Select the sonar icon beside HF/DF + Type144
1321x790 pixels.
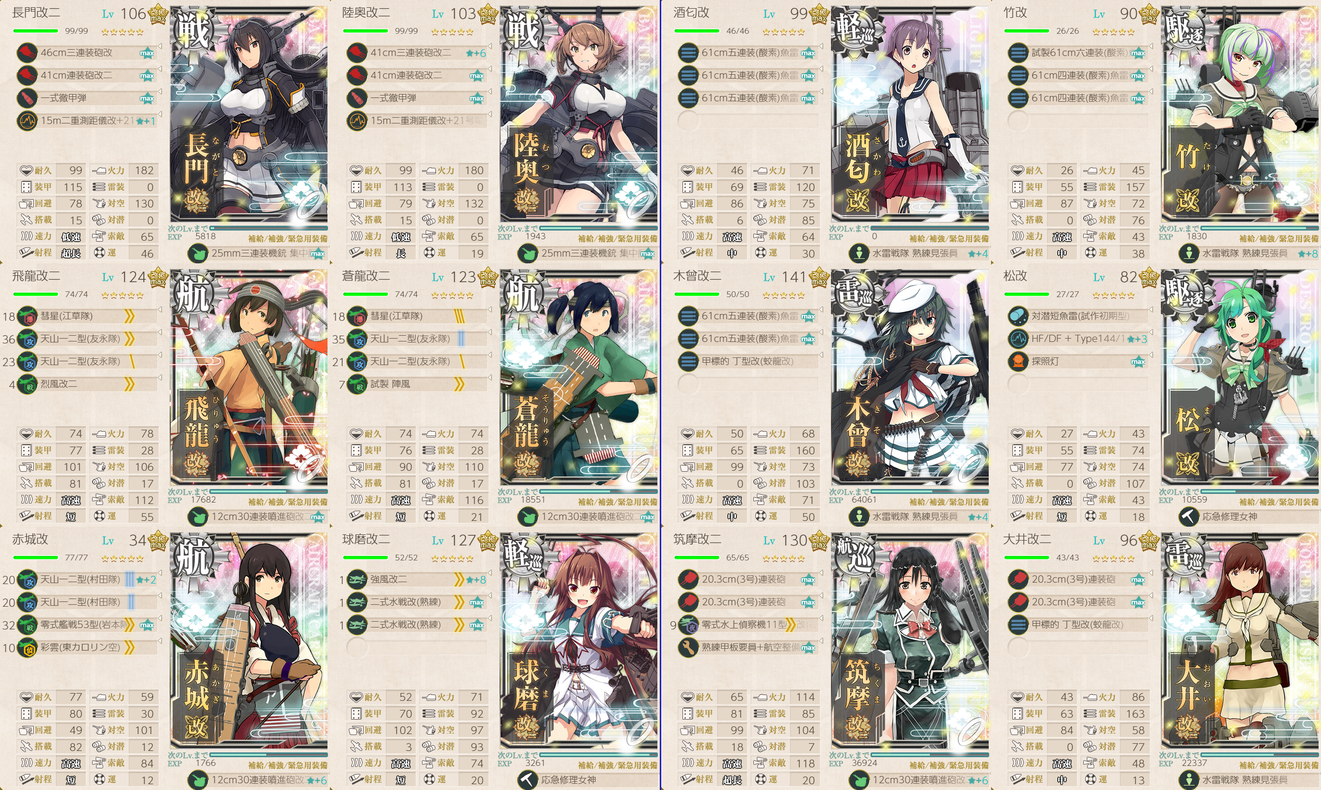1018,339
